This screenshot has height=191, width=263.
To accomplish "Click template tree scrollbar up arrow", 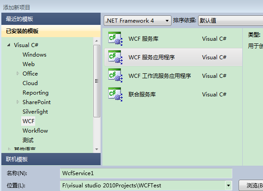I will click(97, 41).
